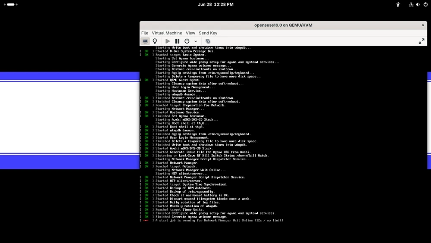The image size is (431, 243).
Task: Open the system power menu icon
Action: pyautogui.click(x=425, y=4)
